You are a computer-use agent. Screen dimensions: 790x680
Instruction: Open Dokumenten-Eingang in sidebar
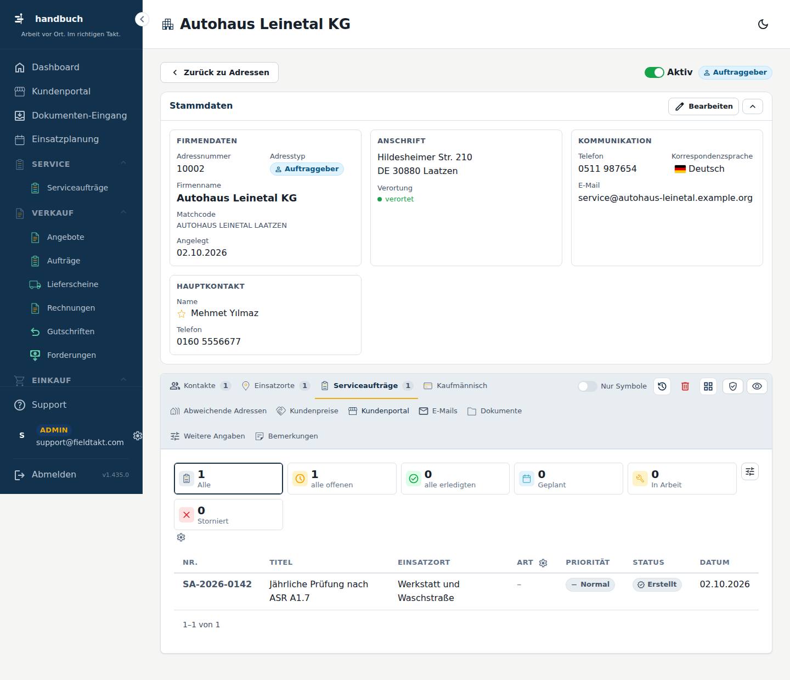click(x=71, y=115)
